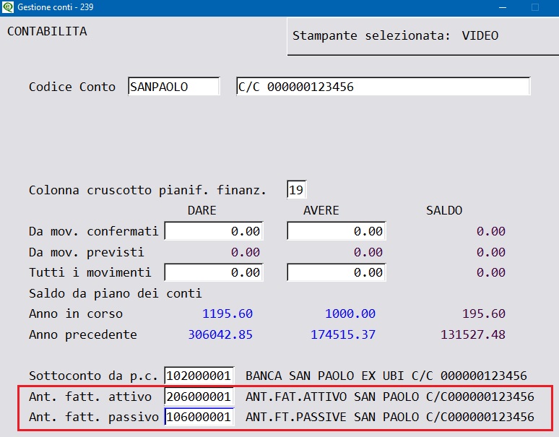Click the Anno in corso label

click(x=76, y=313)
